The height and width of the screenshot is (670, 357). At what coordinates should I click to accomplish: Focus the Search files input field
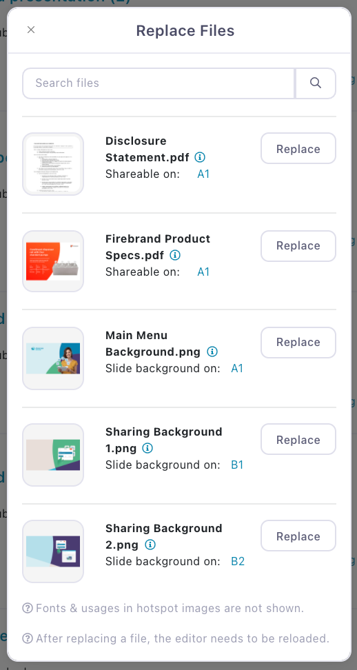(159, 83)
